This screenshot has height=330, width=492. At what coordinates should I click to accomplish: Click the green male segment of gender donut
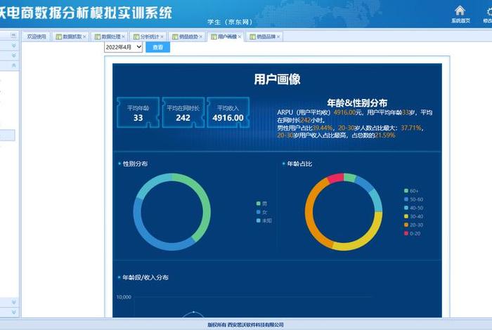[x=205, y=201]
